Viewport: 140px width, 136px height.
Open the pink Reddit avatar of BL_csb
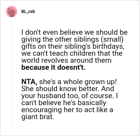point(12,12)
